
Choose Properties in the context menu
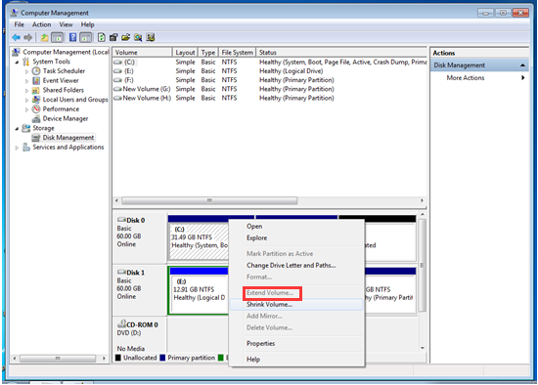coord(296,344)
